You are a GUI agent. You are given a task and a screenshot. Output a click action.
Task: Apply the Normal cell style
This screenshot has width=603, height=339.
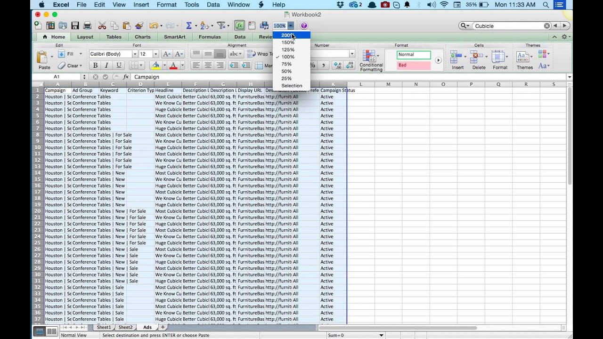click(x=414, y=55)
